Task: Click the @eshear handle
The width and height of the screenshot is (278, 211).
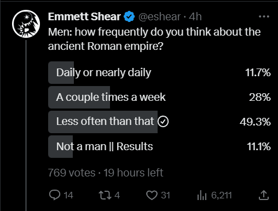Action: (x=159, y=16)
